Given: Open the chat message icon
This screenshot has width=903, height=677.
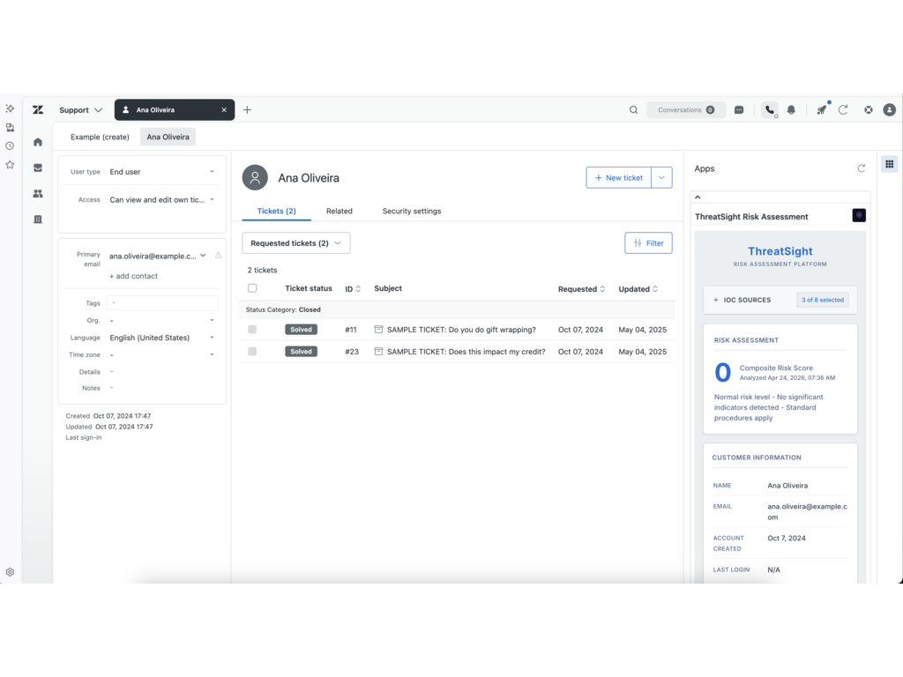Looking at the screenshot, I should click(x=739, y=110).
